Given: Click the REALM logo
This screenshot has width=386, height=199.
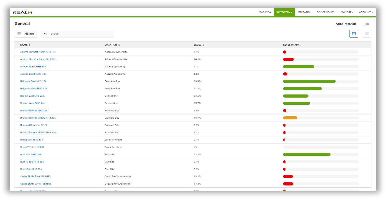Looking at the screenshot, I should (22, 12).
